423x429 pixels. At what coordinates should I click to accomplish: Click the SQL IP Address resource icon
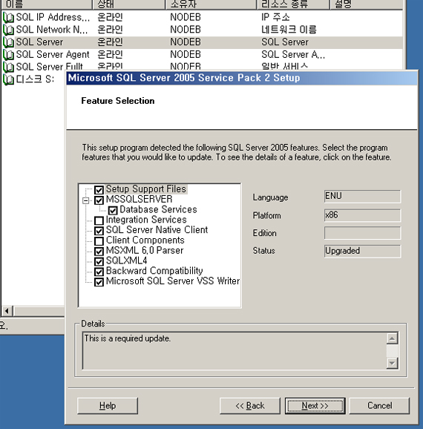8,18
